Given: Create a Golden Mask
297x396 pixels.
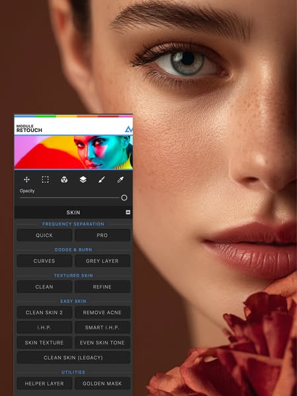Looking at the screenshot, I should [x=102, y=383].
